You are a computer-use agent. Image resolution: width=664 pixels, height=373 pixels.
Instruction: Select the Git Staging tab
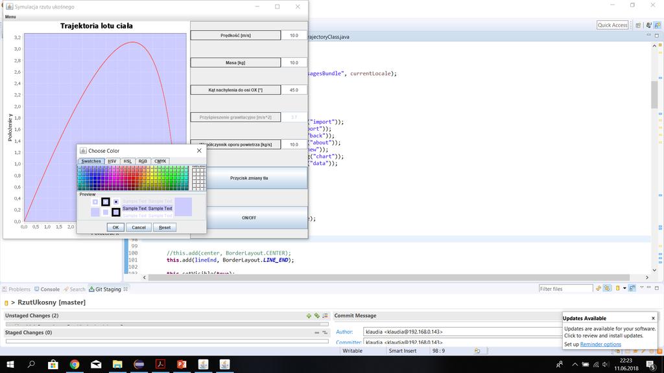(x=105, y=289)
